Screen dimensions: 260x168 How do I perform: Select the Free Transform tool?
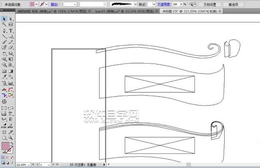pyautogui.click(x=11, y=59)
